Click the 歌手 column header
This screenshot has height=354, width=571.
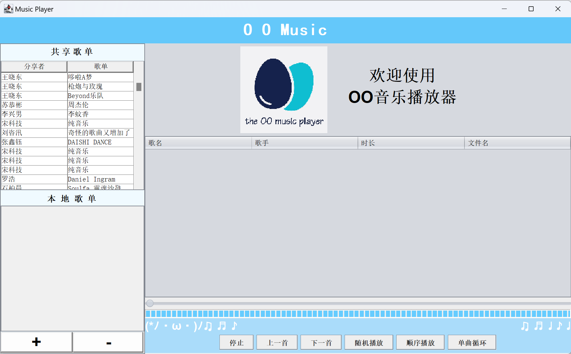305,143
